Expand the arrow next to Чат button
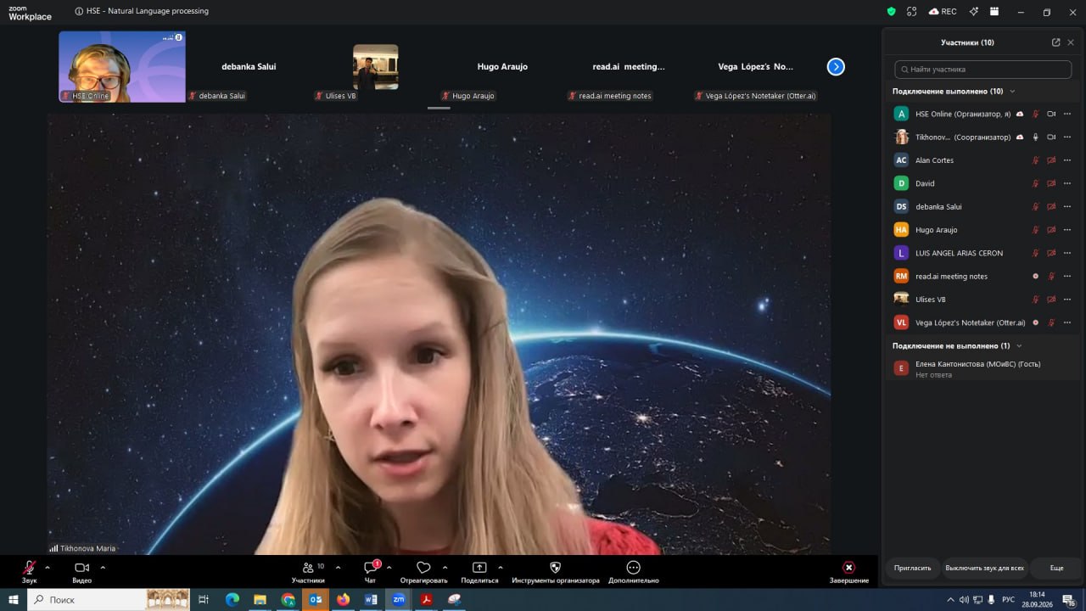Screen dimensions: 1086x611 tap(389, 567)
